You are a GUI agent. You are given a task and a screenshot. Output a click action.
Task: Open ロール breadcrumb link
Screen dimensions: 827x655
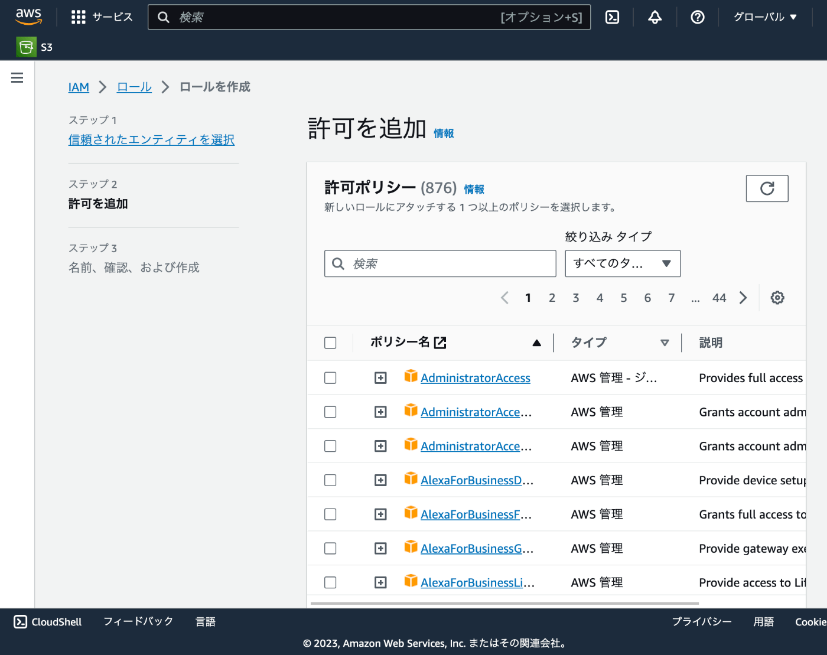point(134,87)
